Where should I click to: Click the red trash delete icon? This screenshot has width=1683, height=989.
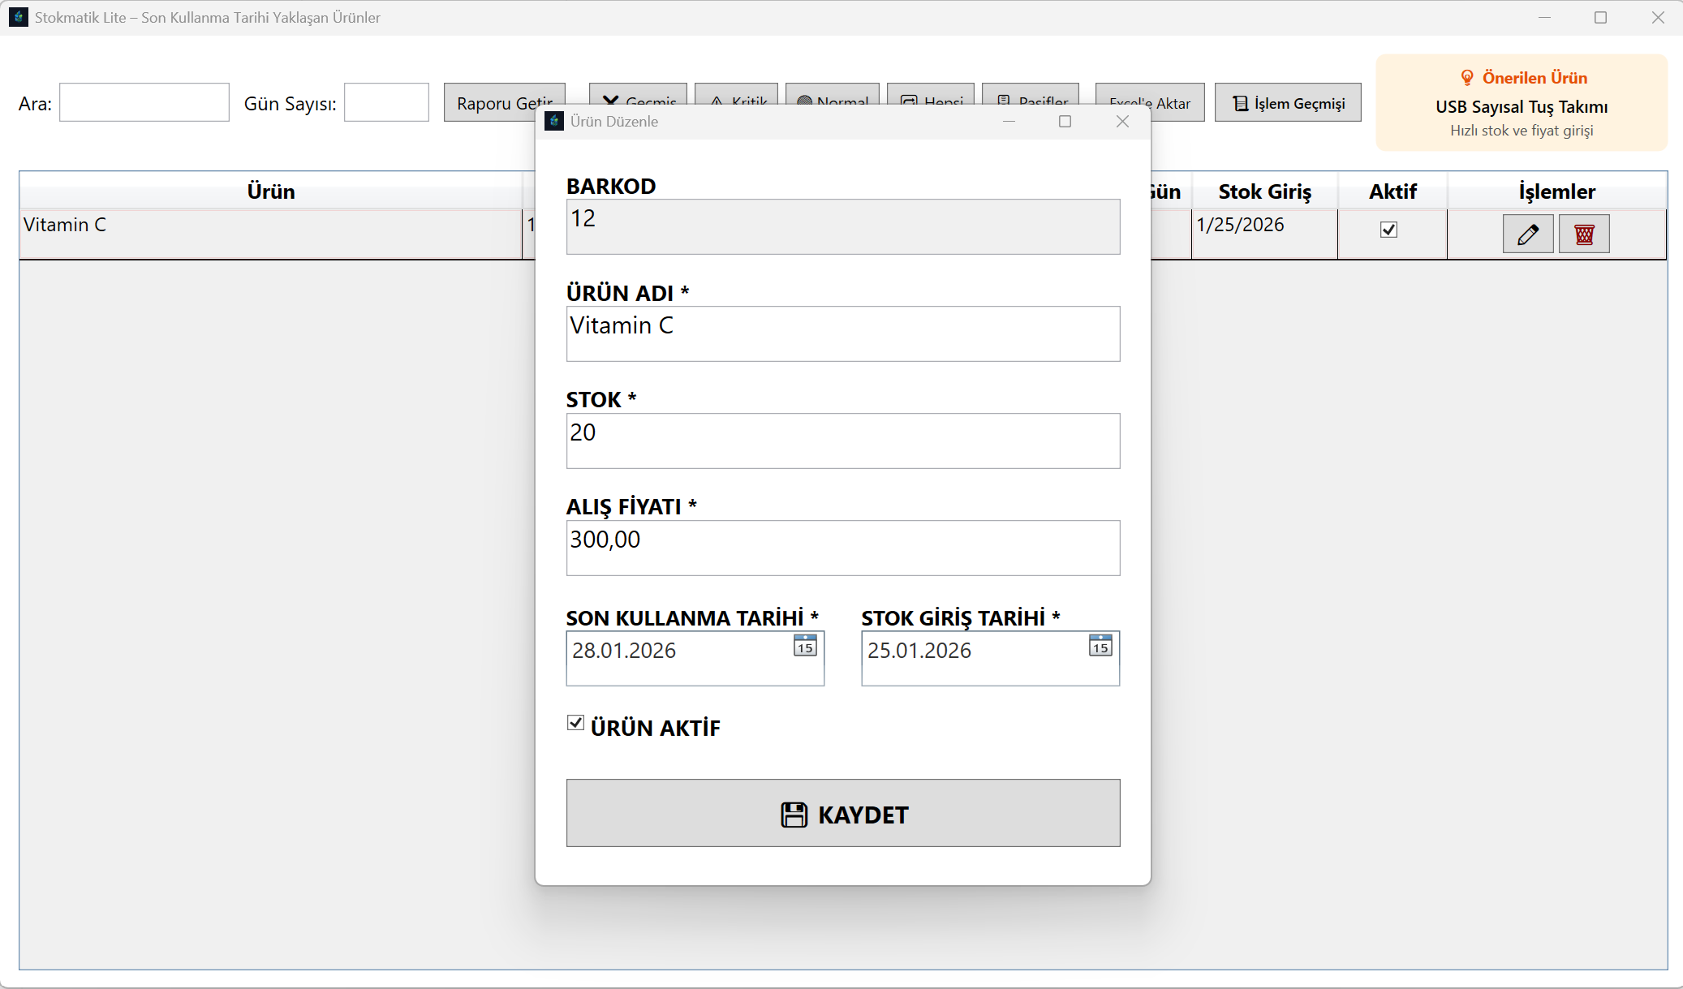[1583, 234]
